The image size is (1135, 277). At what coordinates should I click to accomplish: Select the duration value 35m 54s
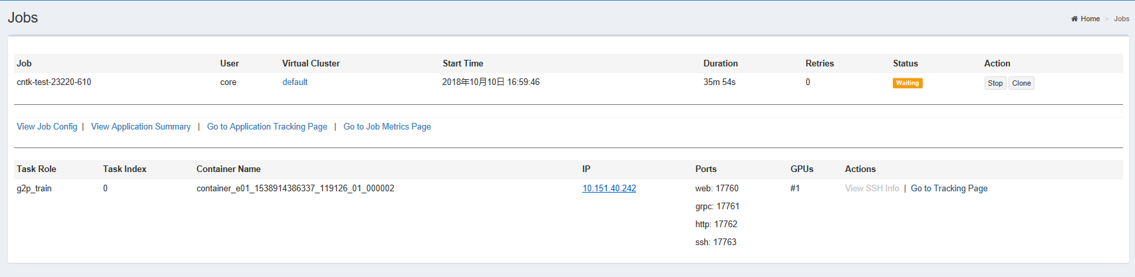coord(719,82)
